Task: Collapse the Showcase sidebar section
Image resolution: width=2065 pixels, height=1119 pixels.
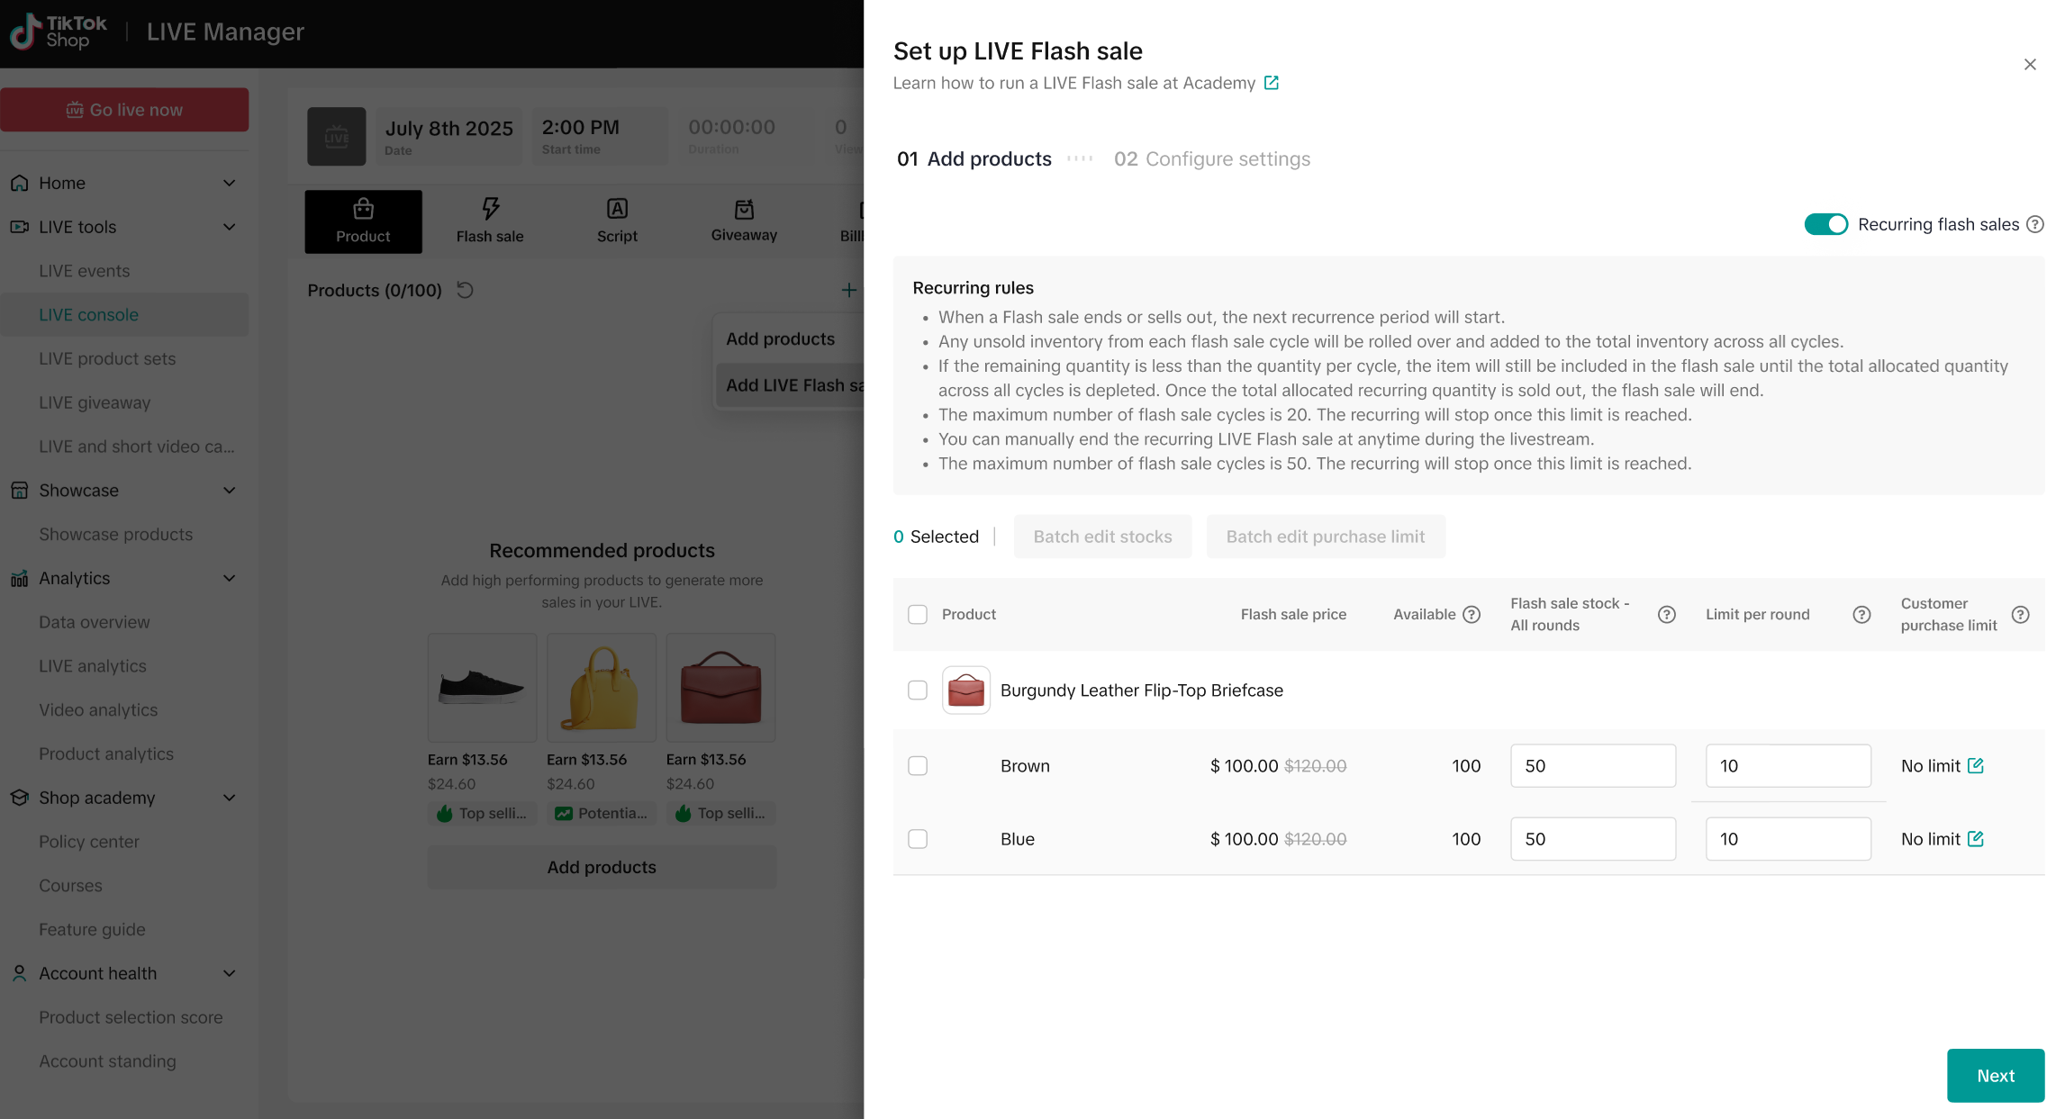Action: (x=229, y=491)
